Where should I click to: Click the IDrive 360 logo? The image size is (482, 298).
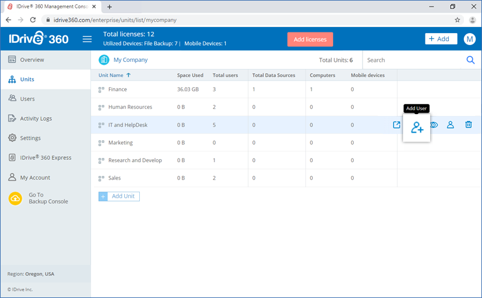coord(39,38)
